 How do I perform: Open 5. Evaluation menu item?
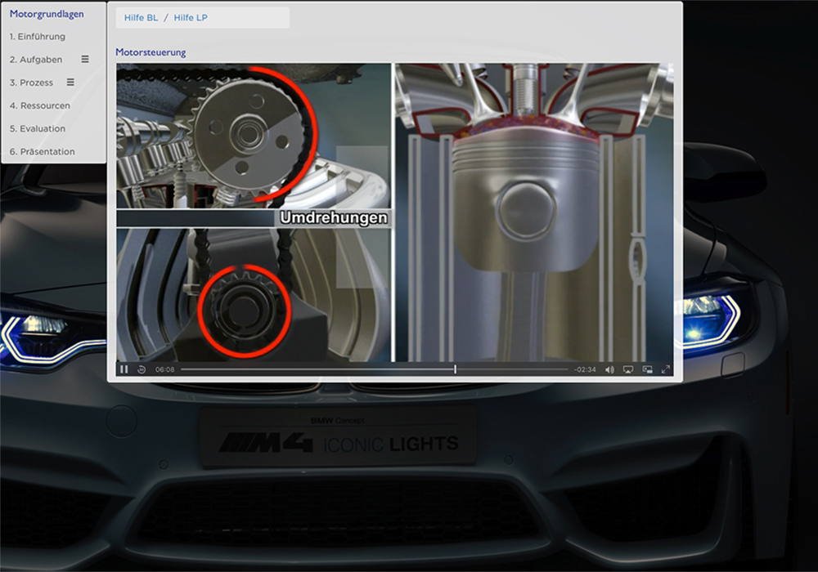click(x=38, y=128)
